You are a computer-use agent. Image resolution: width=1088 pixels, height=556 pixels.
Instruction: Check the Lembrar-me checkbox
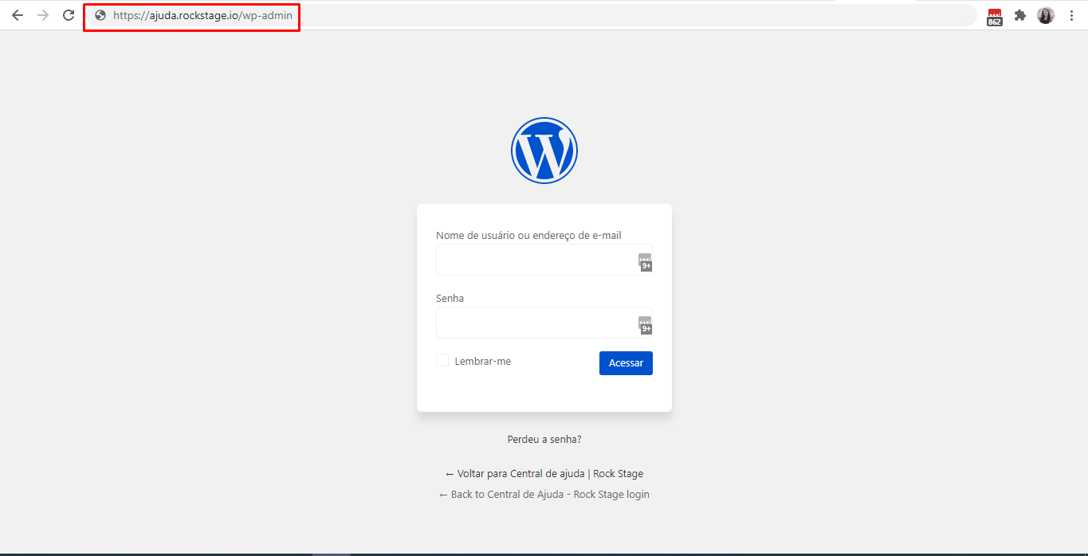point(442,361)
